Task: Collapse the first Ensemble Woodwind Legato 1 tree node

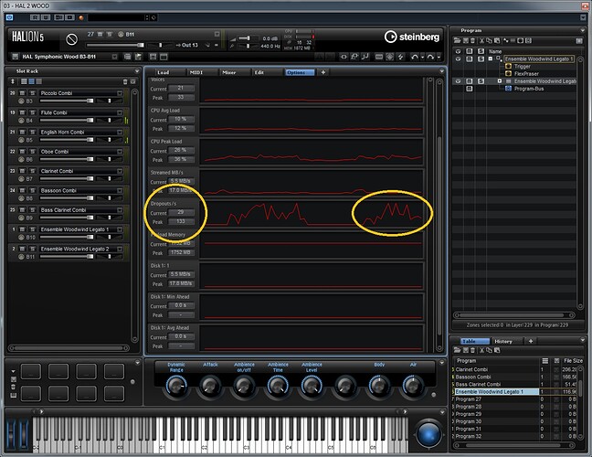Action: tap(491, 58)
